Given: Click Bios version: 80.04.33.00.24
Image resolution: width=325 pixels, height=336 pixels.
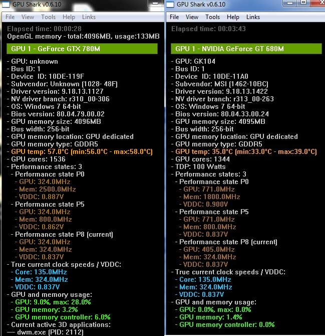Looking at the screenshot, I should (x=220, y=114).
